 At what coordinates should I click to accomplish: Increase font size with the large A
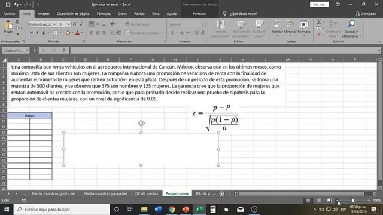point(75,24)
